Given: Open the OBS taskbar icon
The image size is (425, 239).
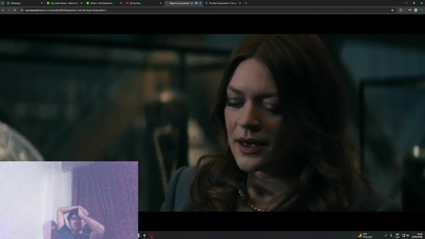Looking at the screenshot, I should point(144,235).
